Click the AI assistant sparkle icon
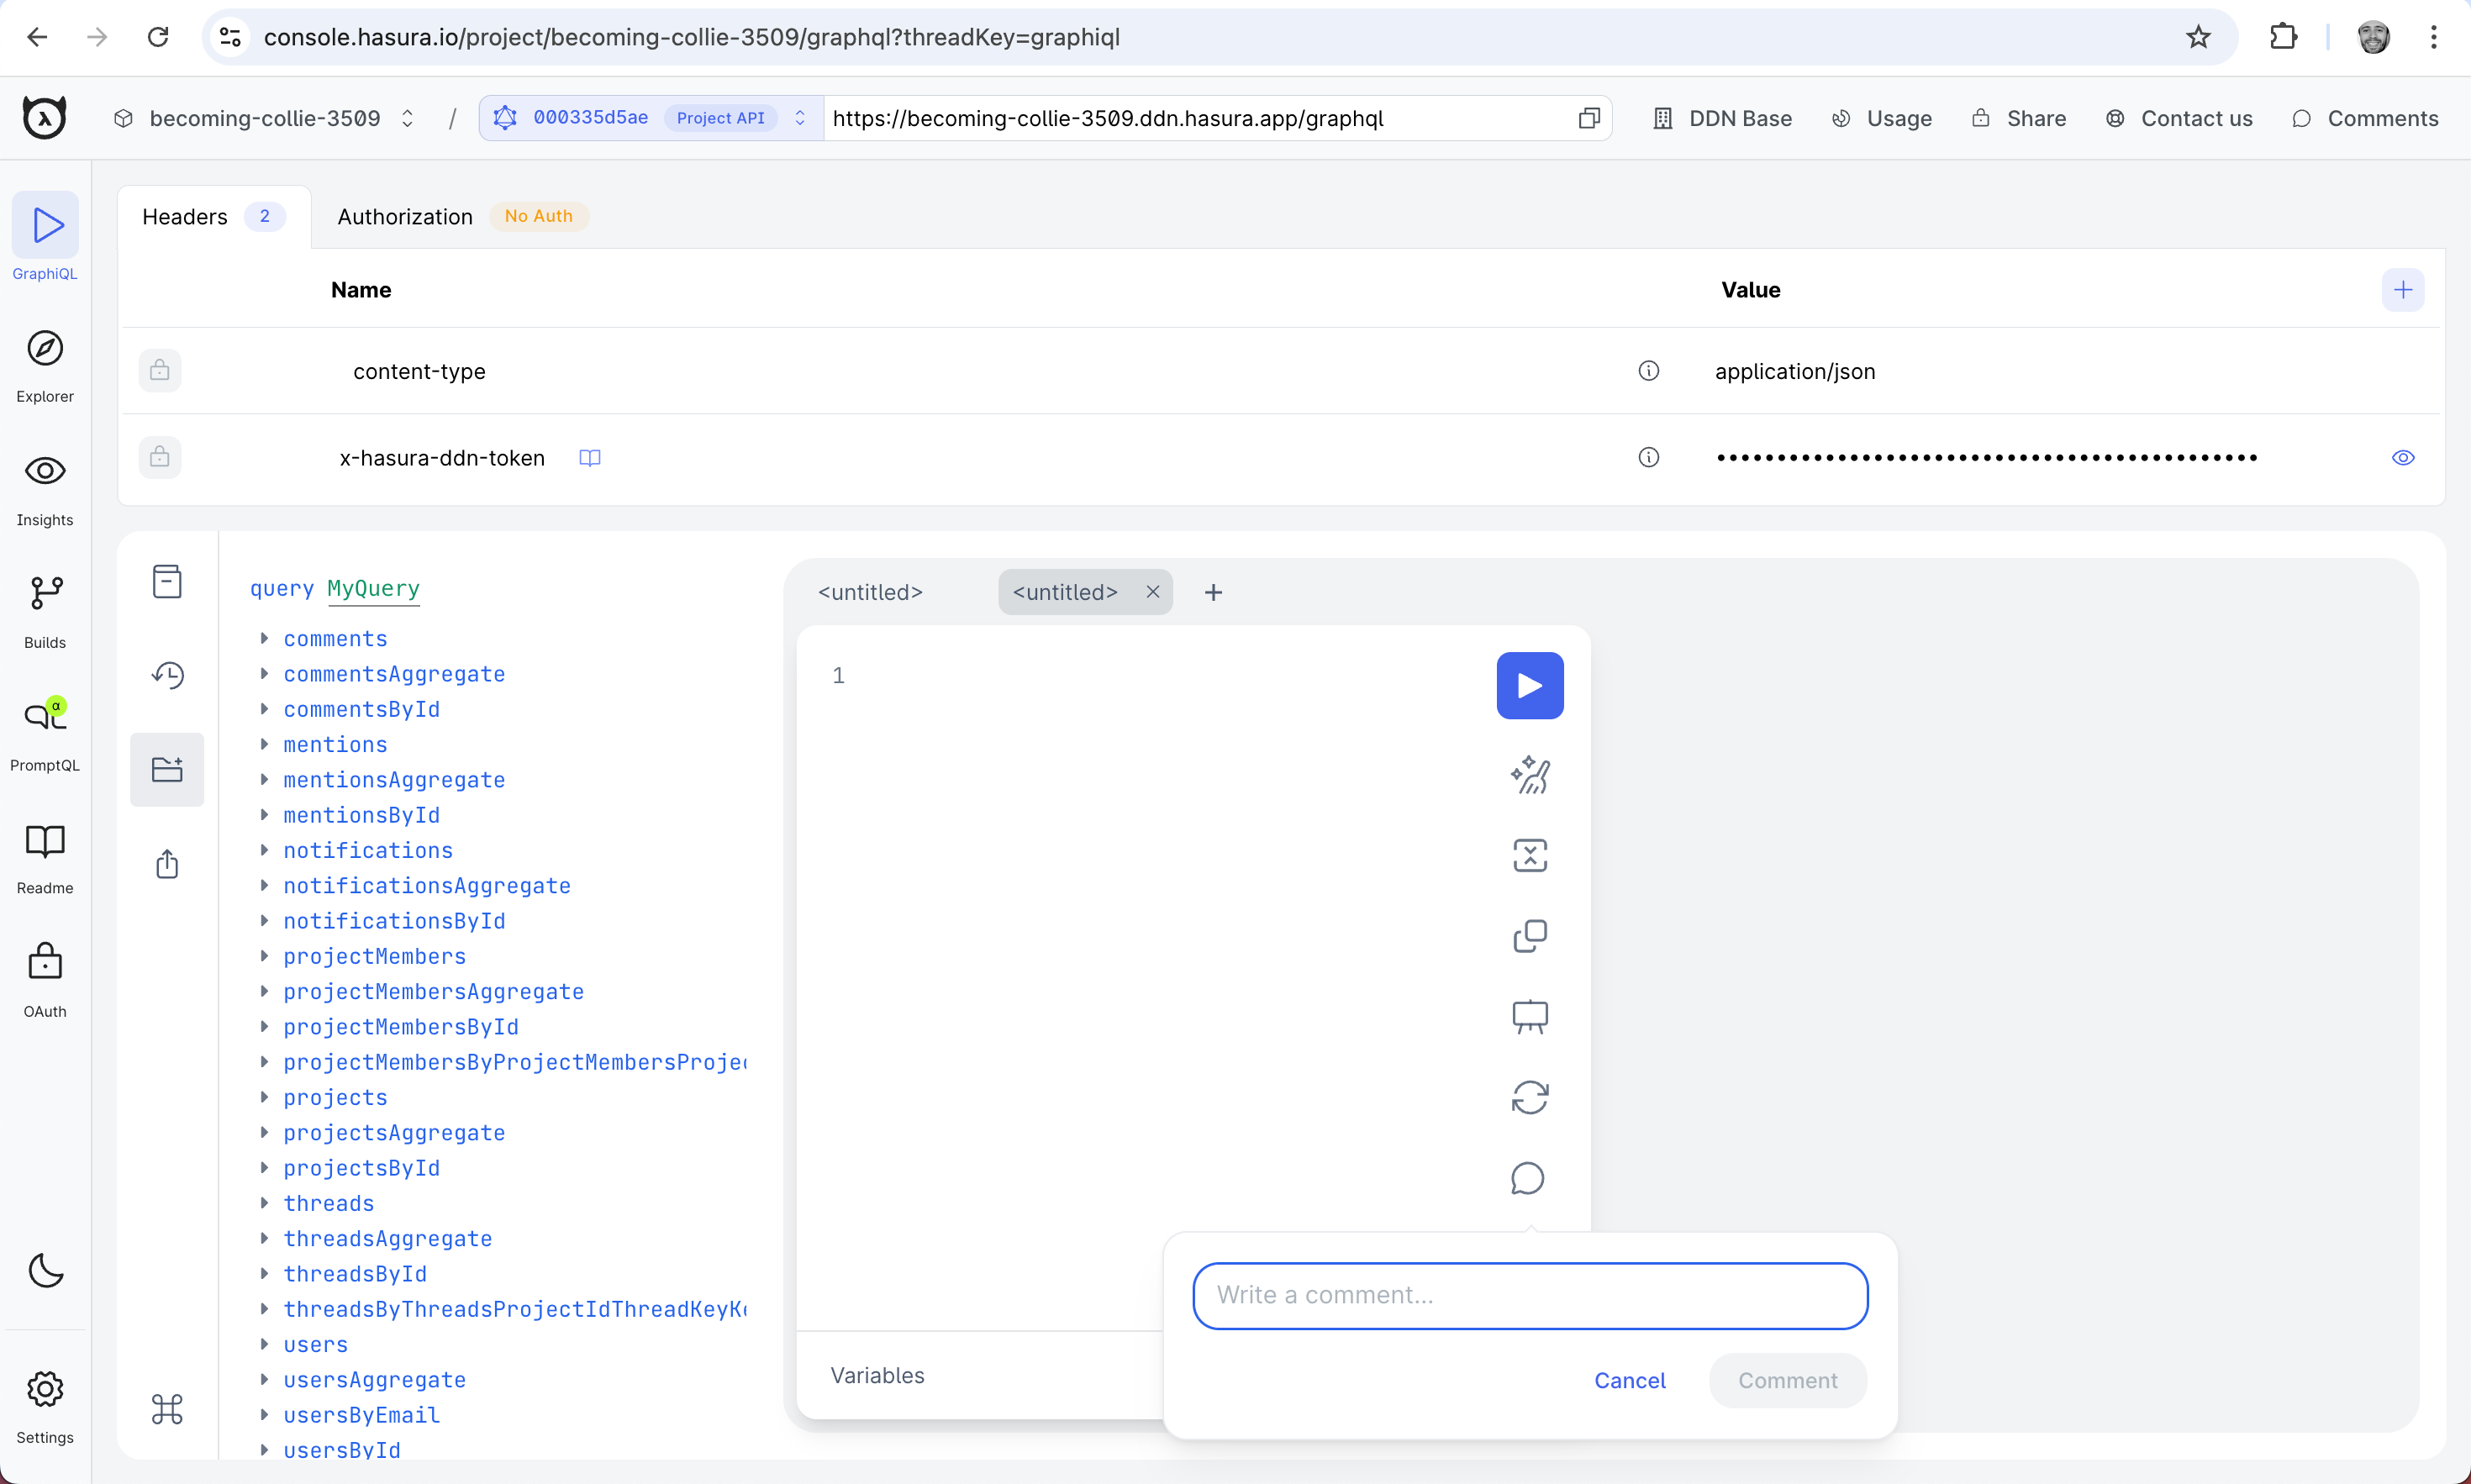Viewport: 2471px width, 1484px height. tap(1531, 773)
